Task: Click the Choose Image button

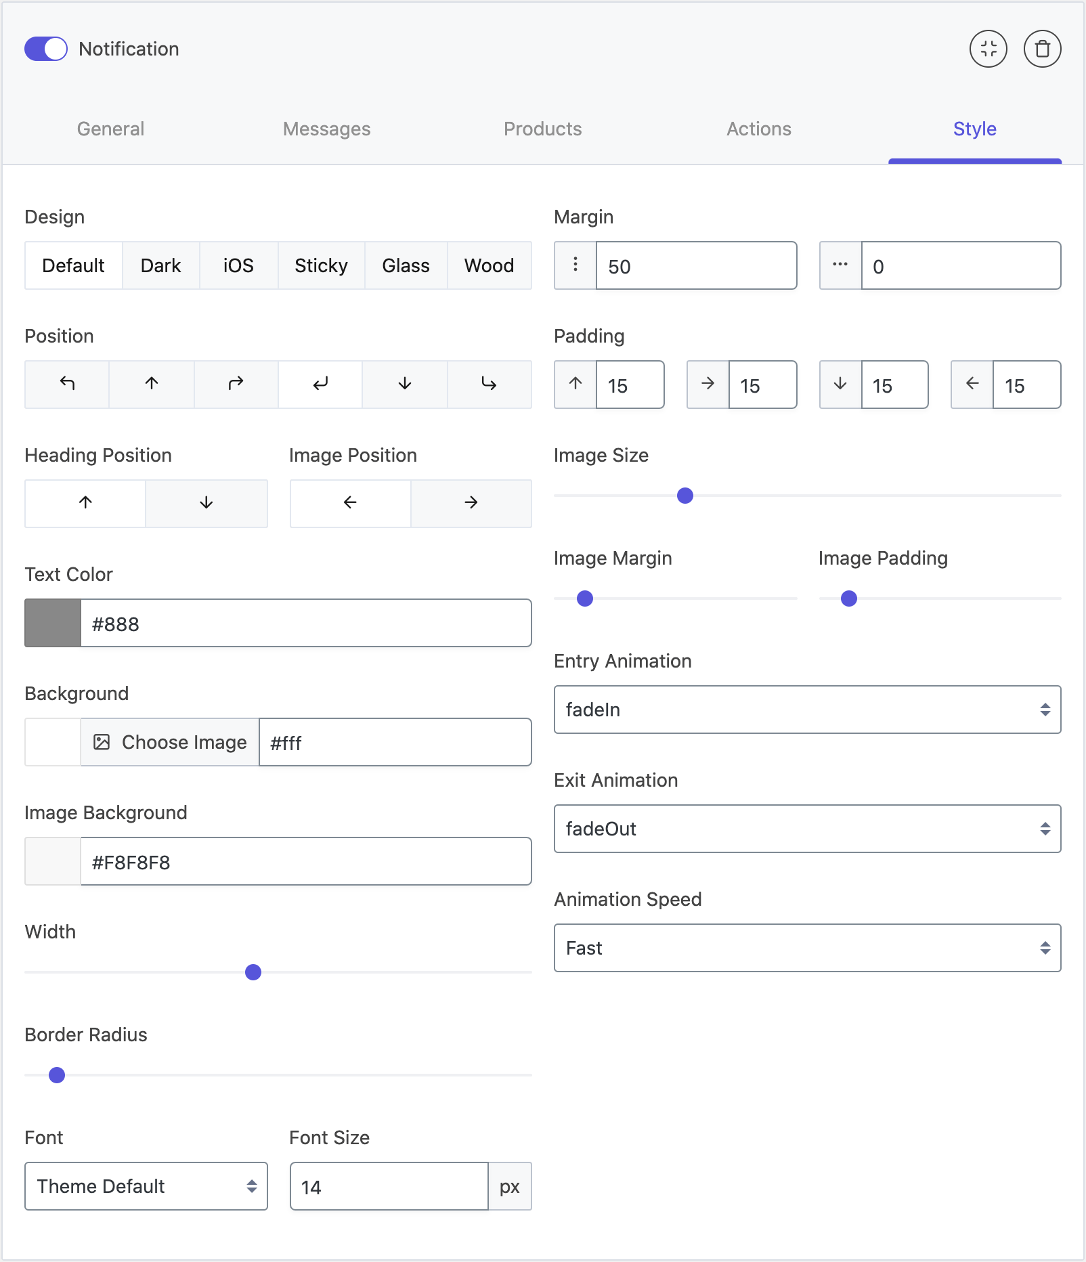Action: pyautogui.click(x=170, y=742)
